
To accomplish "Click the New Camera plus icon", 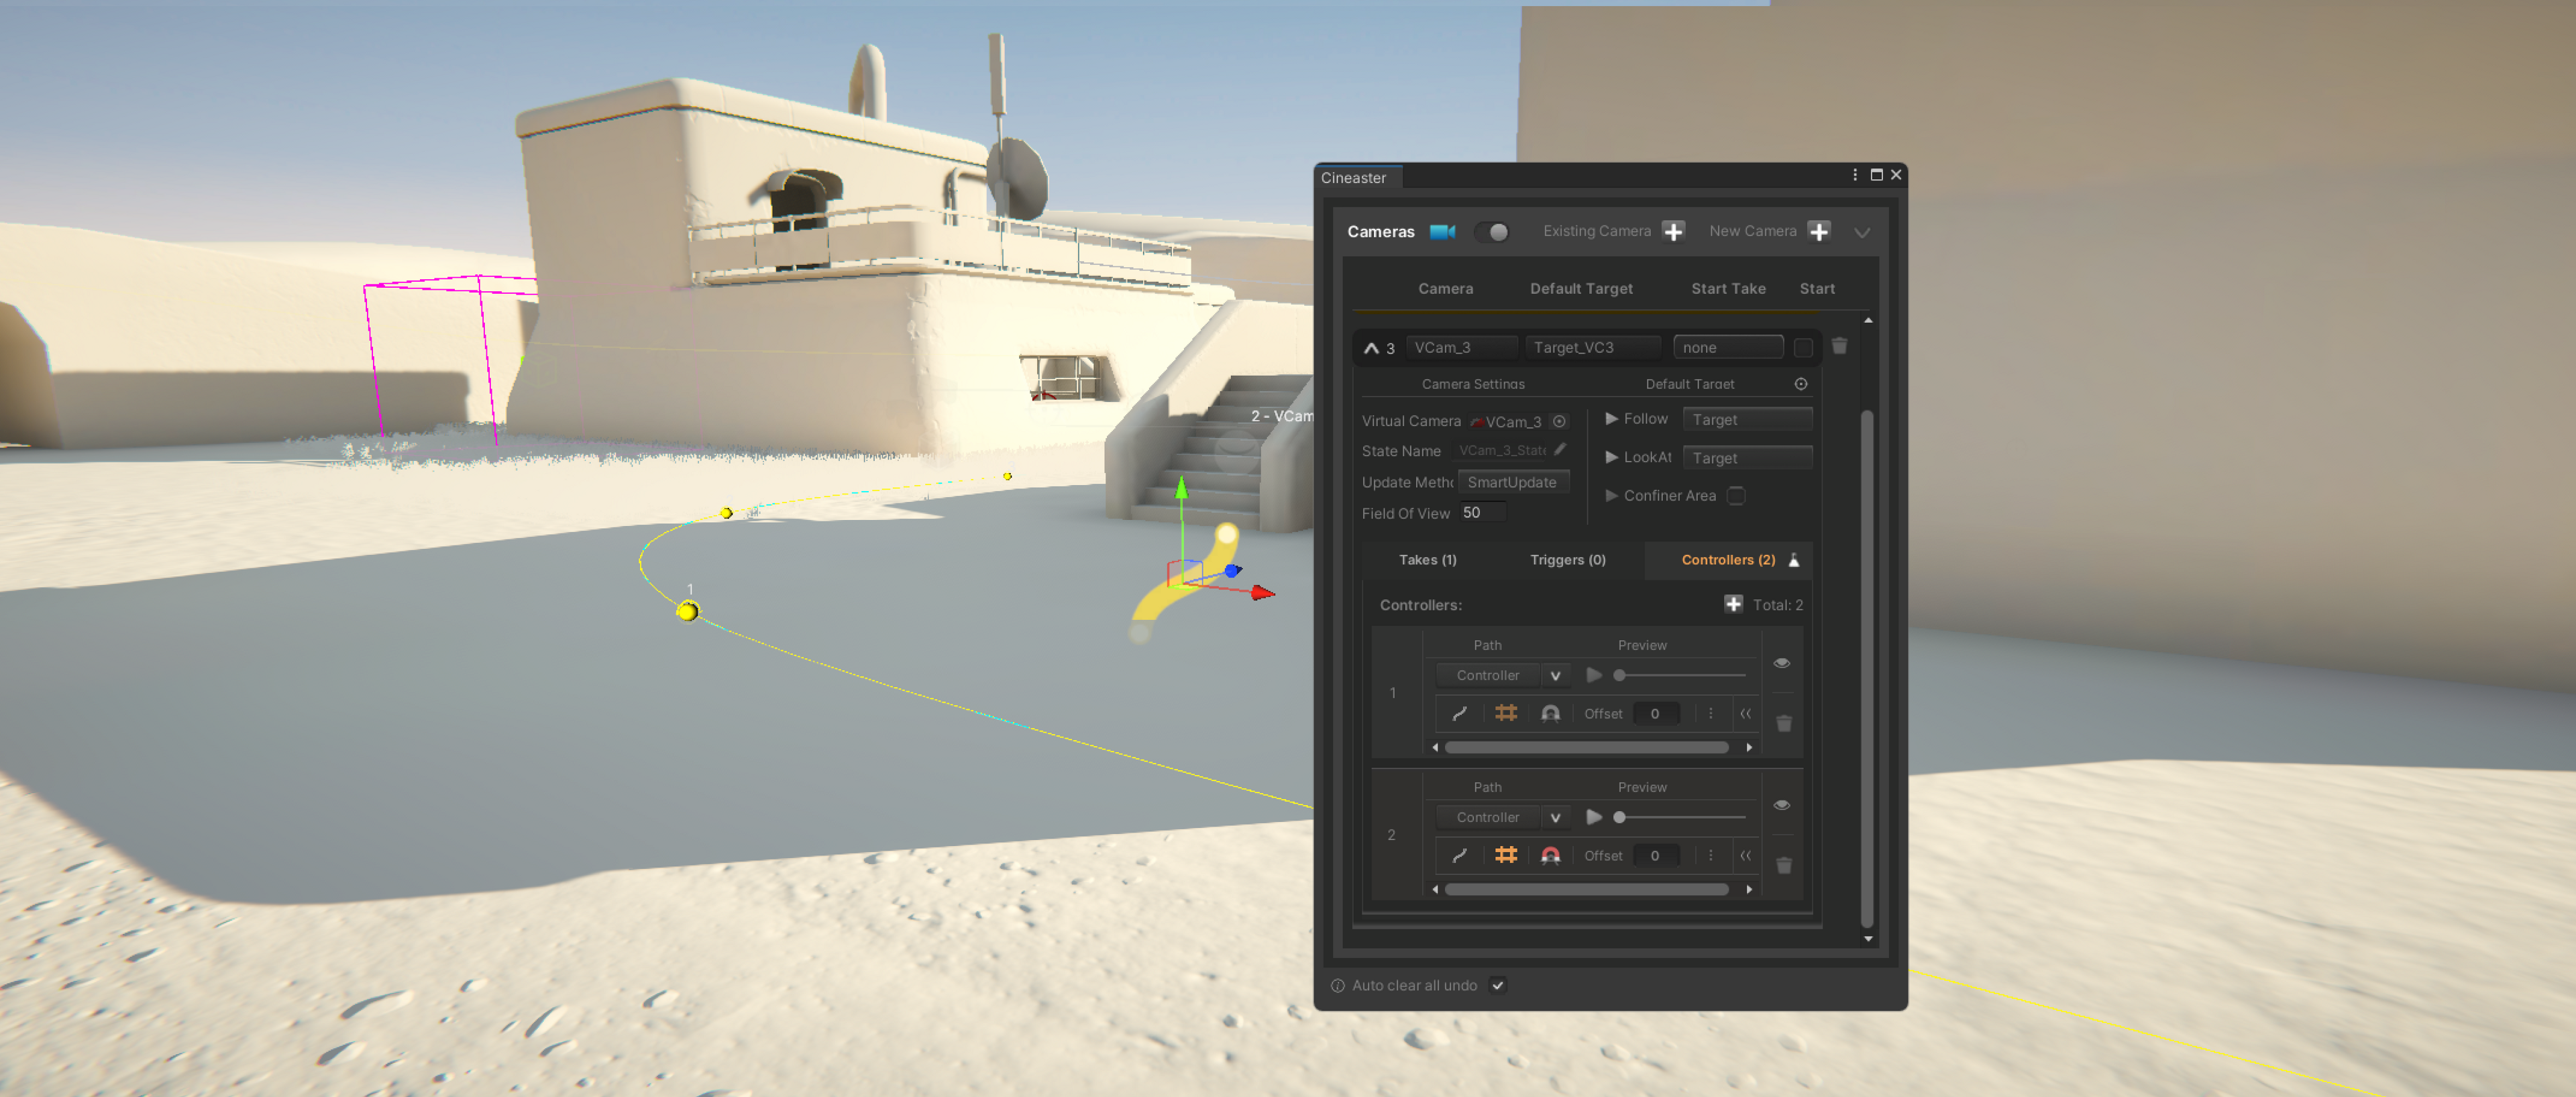I will tap(1819, 231).
